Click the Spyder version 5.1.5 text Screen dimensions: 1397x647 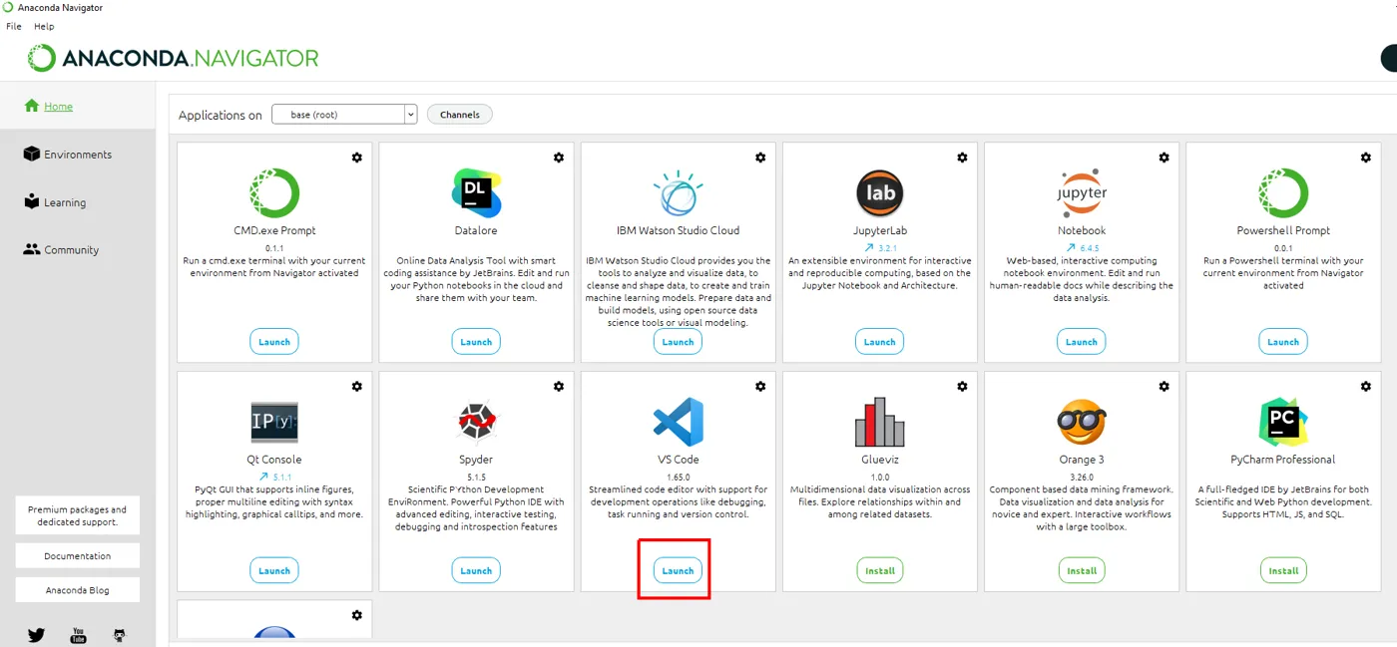pyautogui.click(x=476, y=477)
